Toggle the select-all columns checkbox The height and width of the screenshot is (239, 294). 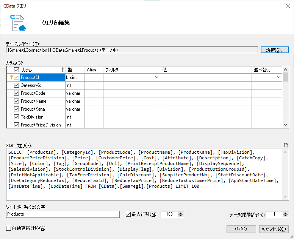(17, 70)
